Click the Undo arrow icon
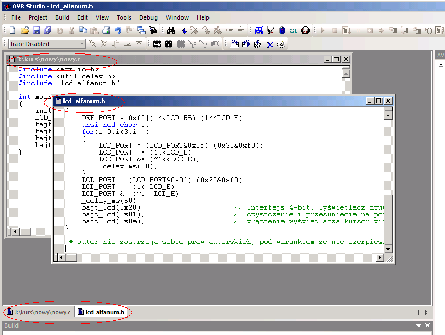This screenshot has height=335, width=445. (117, 31)
